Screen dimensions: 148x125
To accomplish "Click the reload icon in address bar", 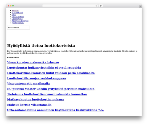I will point(96,6).
